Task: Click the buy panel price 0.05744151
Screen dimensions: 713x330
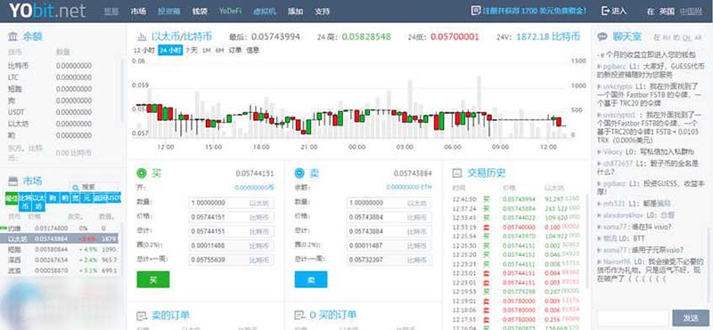Action: pos(255,173)
